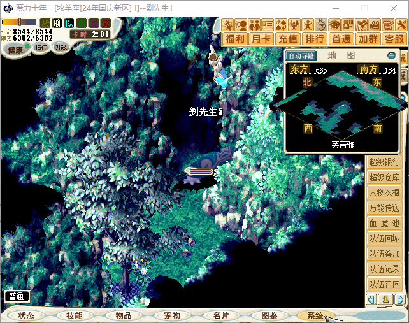Click 队伍回城 team return to town
The image size is (409, 323).
(x=384, y=238)
